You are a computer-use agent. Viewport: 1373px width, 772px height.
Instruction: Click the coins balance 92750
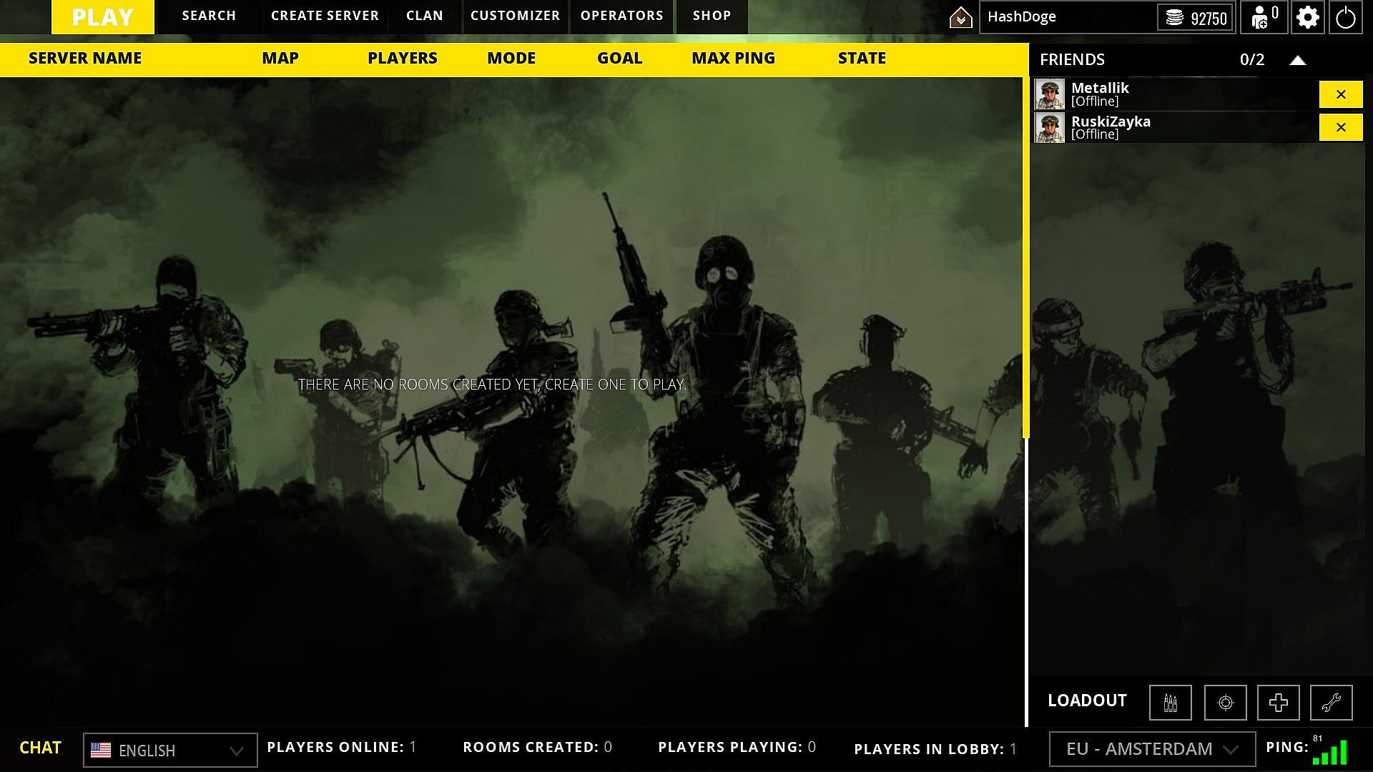(1196, 18)
